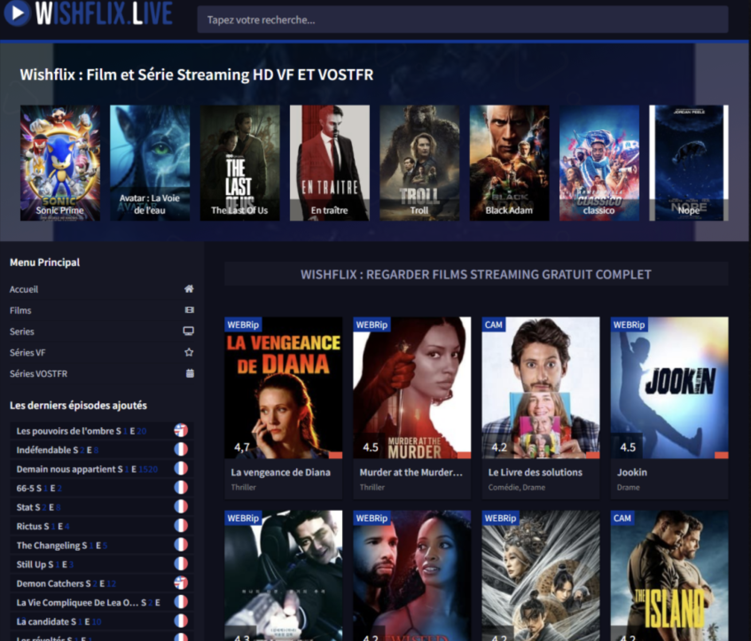Click the CAM badge on The Island poster
Viewport: 751px width, 641px height.
pyautogui.click(x=622, y=518)
